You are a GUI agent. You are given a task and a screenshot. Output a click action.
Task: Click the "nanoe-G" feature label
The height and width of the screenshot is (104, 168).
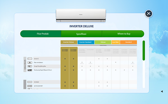36,59
